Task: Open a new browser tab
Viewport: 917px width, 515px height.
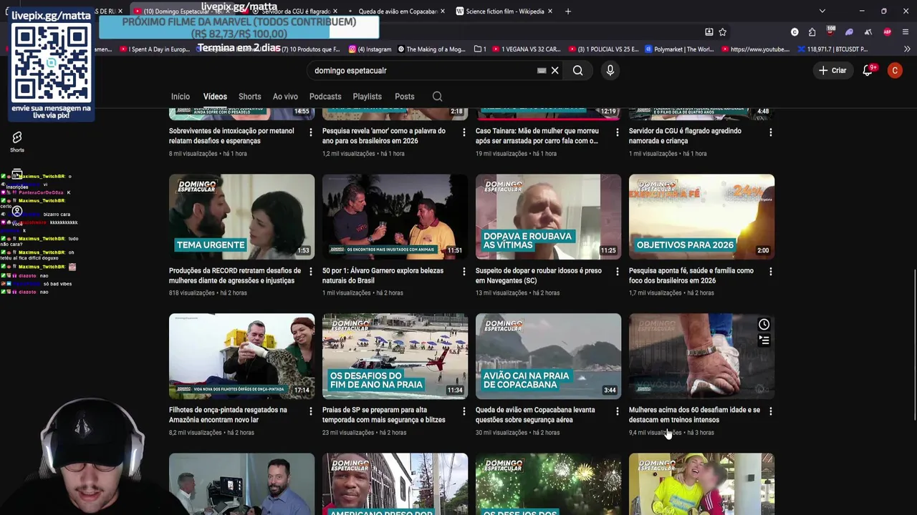Action: coord(567,11)
